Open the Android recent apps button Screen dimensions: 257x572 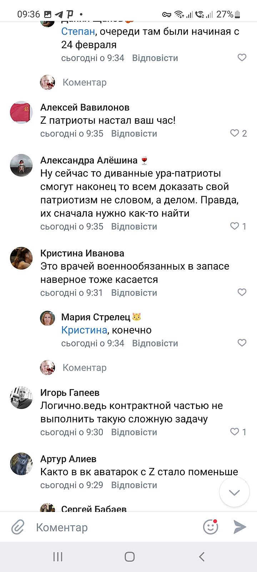click(x=58, y=557)
